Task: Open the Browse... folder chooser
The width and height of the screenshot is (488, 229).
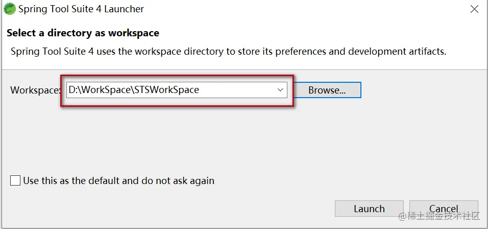Action: (x=327, y=90)
